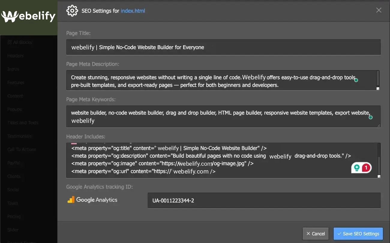Select Headers in the sidebar
This screenshot has width=390, height=243.
(15, 56)
